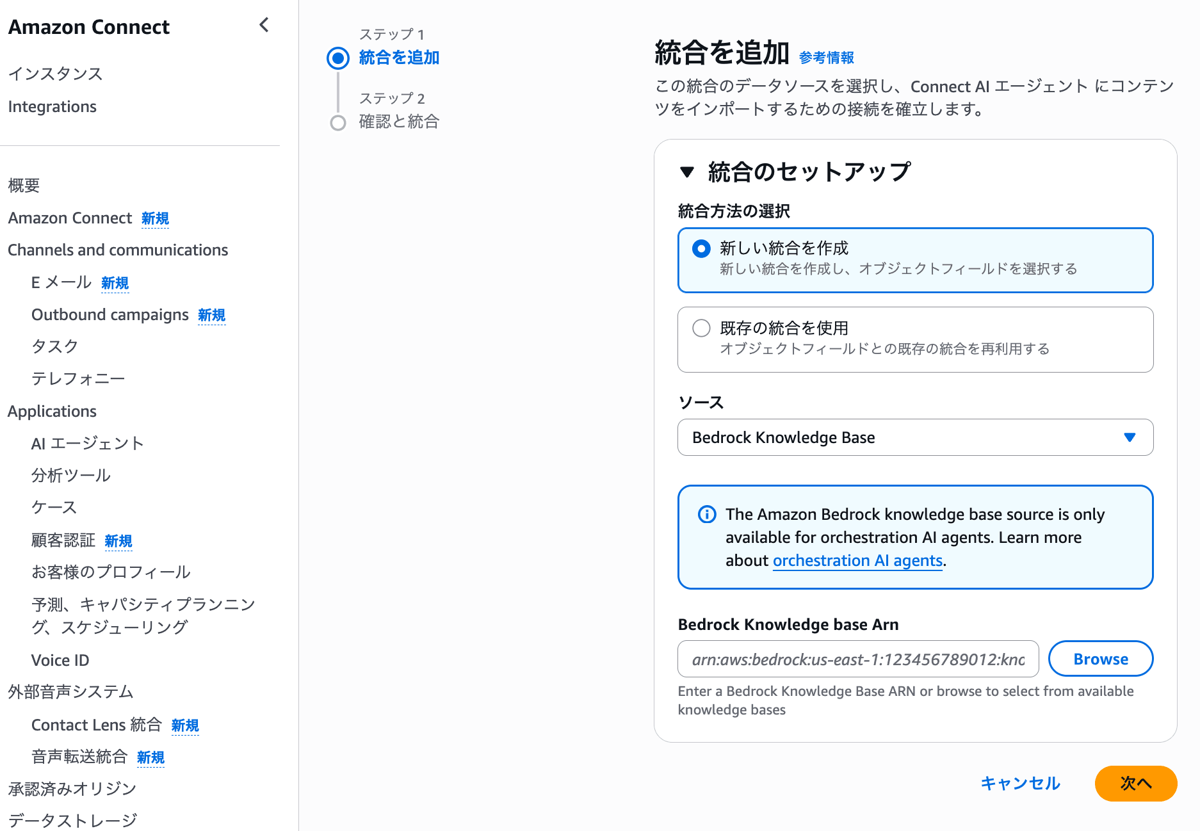Screen dimensions: 1200x831
Task: Click the Bedrock Knowledge base Arn input field
Action: (x=858, y=658)
